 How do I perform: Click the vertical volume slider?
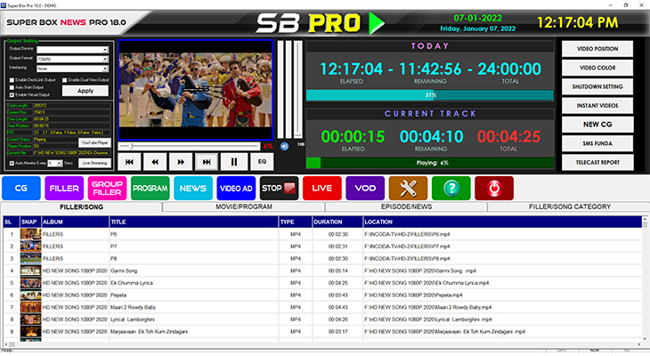298,89
